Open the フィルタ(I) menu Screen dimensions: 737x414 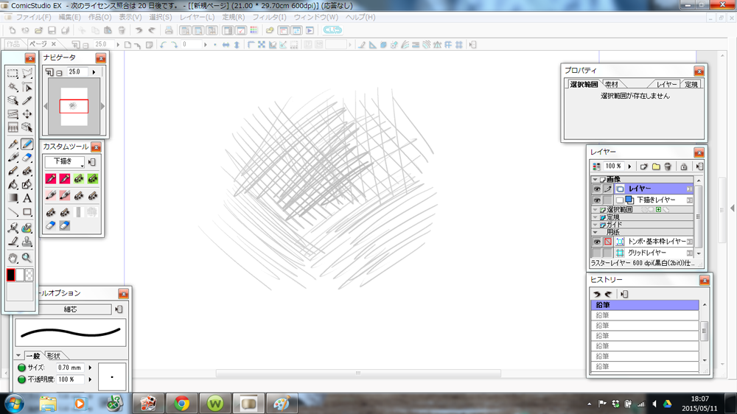click(x=269, y=17)
